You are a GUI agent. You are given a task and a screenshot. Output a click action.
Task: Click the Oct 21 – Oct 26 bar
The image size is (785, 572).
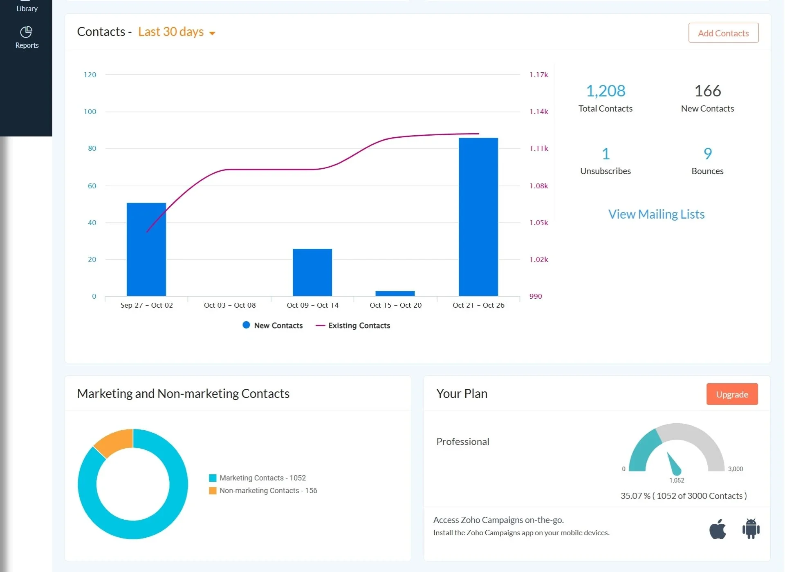478,217
